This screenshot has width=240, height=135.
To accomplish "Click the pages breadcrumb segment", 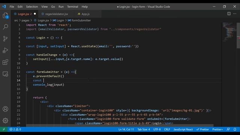I will 25,20.
